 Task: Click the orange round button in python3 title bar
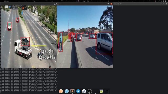tap(111, 4)
